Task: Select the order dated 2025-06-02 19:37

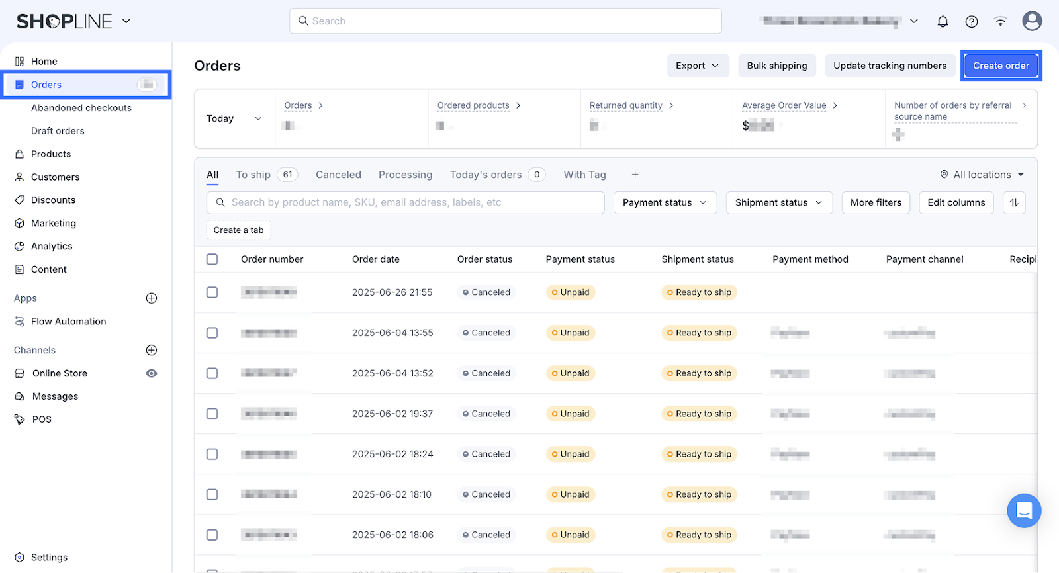Action: click(212, 414)
